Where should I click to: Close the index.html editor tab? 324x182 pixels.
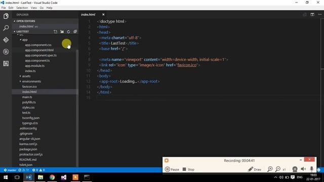(103, 15)
